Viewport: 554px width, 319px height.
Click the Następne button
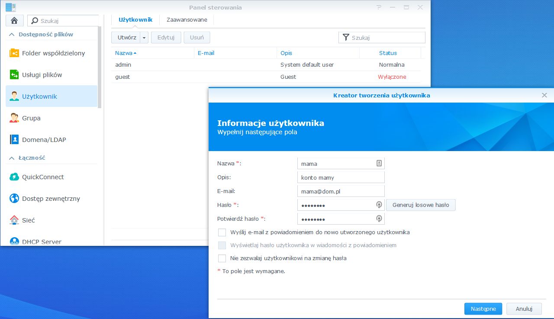(483, 309)
